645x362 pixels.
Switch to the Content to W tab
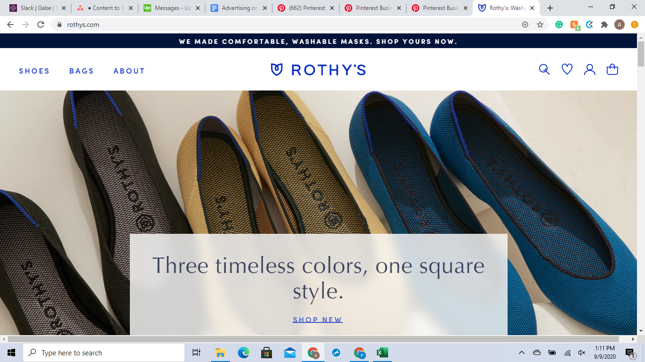104,8
